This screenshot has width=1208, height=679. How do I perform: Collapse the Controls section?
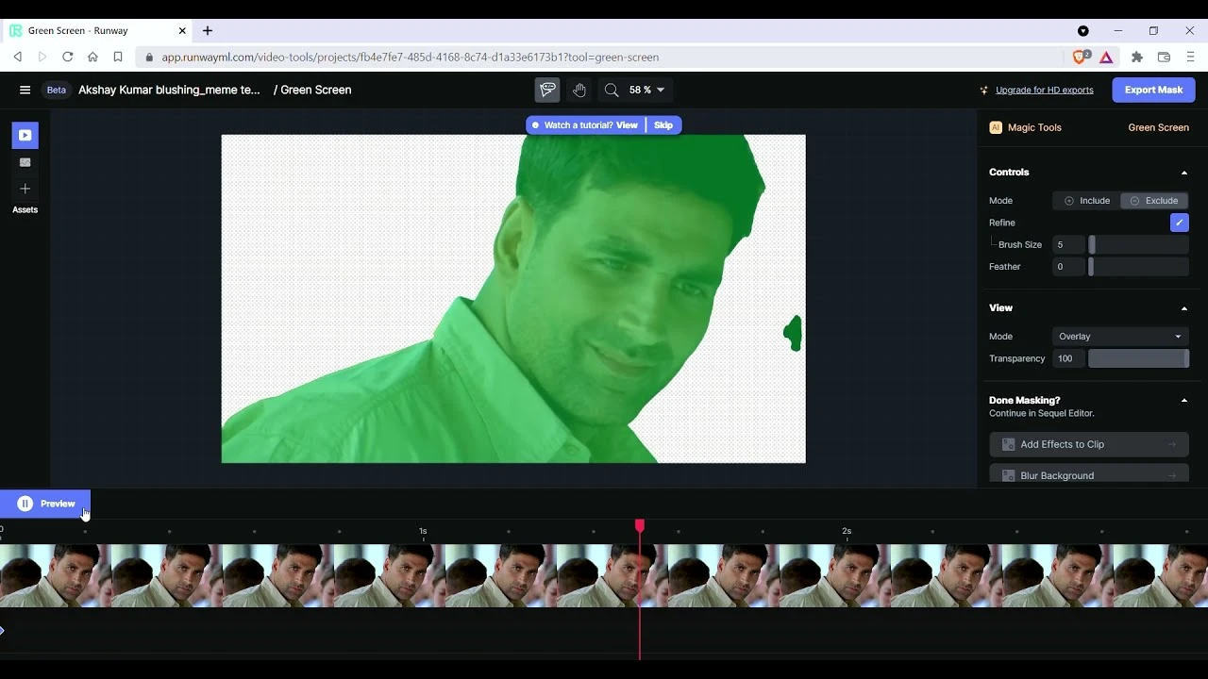pos(1184,173)
